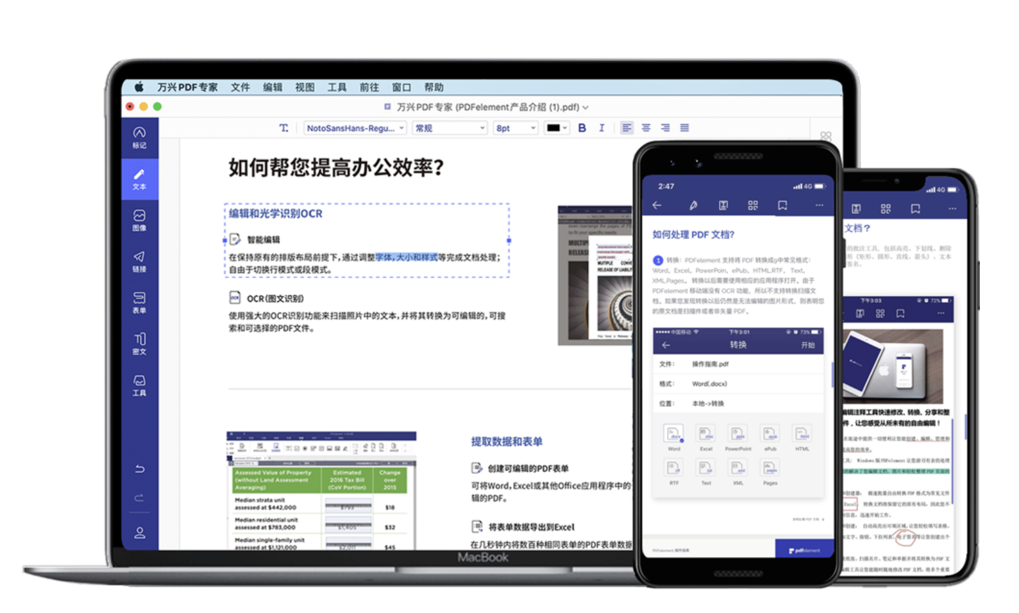Image resolution: width=1019 pixels, height=613 pixels.
Task: Open the 视图 menu
Action: [305, 87]
